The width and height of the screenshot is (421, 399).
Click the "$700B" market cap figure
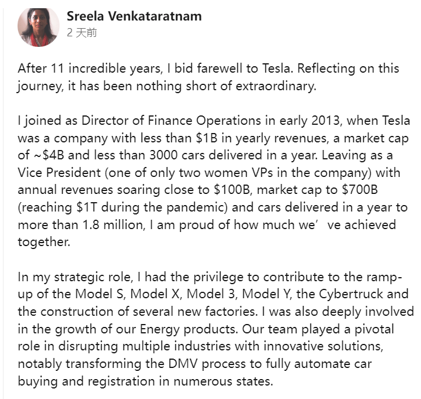pyautogui.click(x=360, y=190)
